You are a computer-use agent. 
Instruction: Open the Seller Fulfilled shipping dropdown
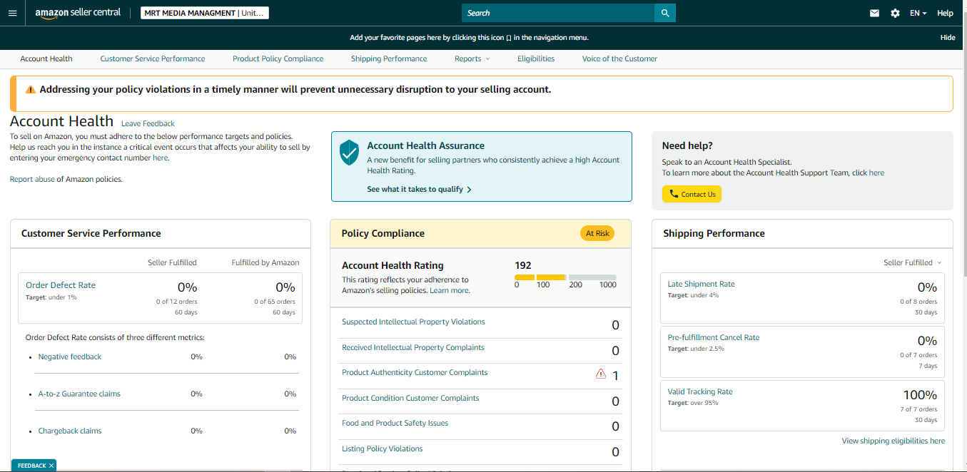point(913,262)
